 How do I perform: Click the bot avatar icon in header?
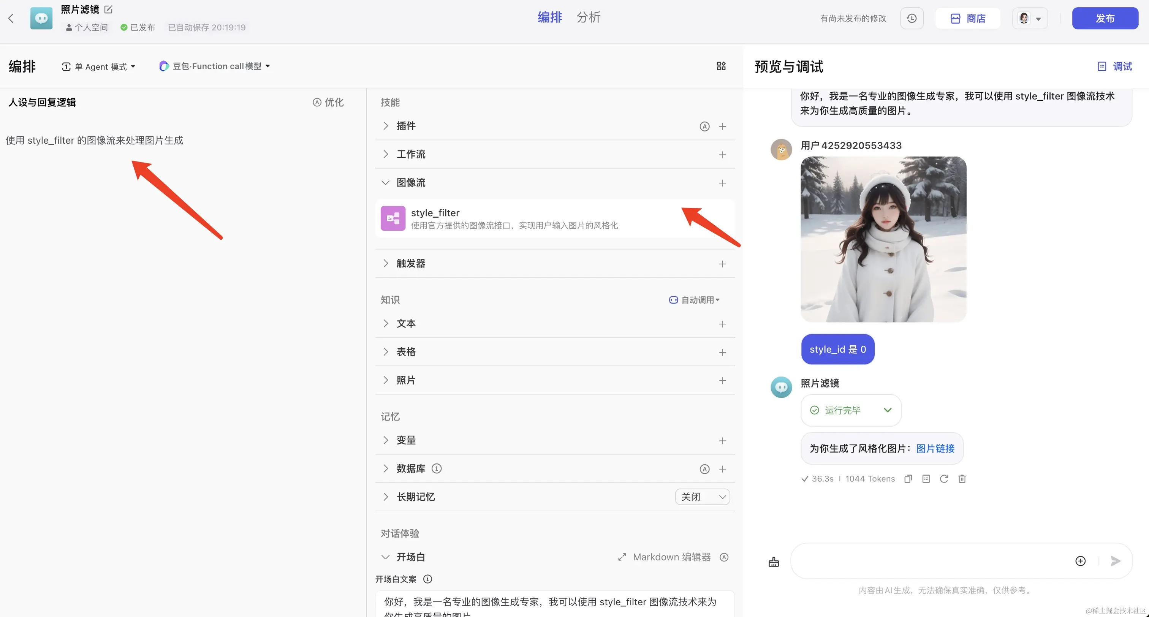41,18
